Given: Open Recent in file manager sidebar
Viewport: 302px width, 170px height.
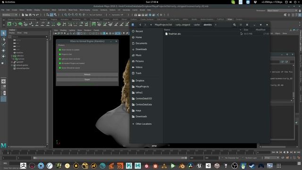Looking at the screenshot, I should pos(139,31).
